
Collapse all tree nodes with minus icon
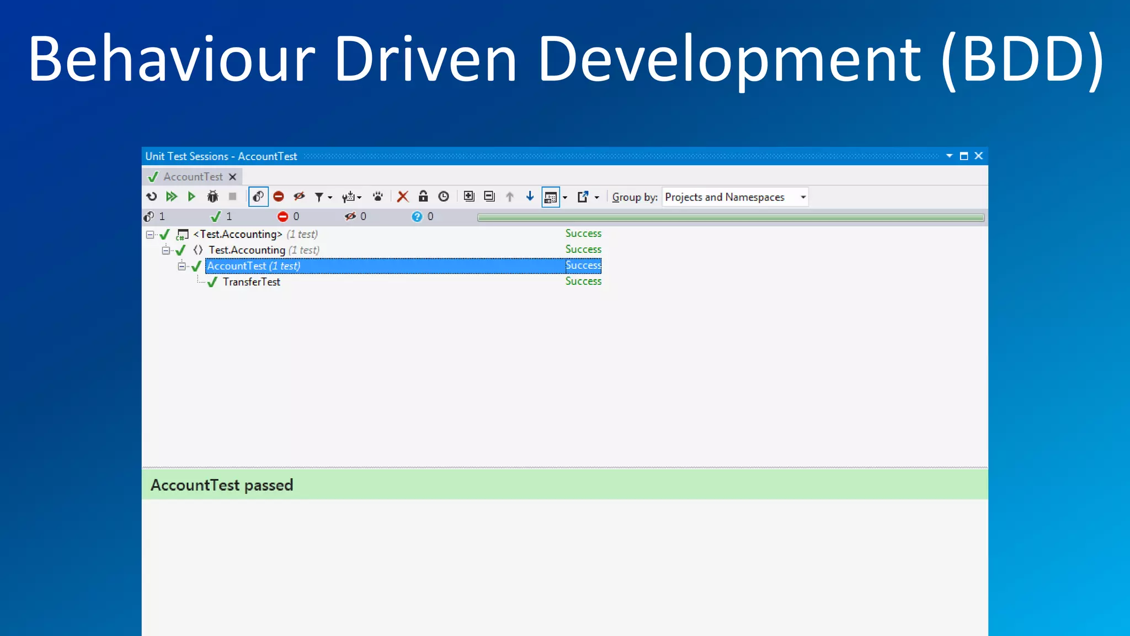coord(489,197)
